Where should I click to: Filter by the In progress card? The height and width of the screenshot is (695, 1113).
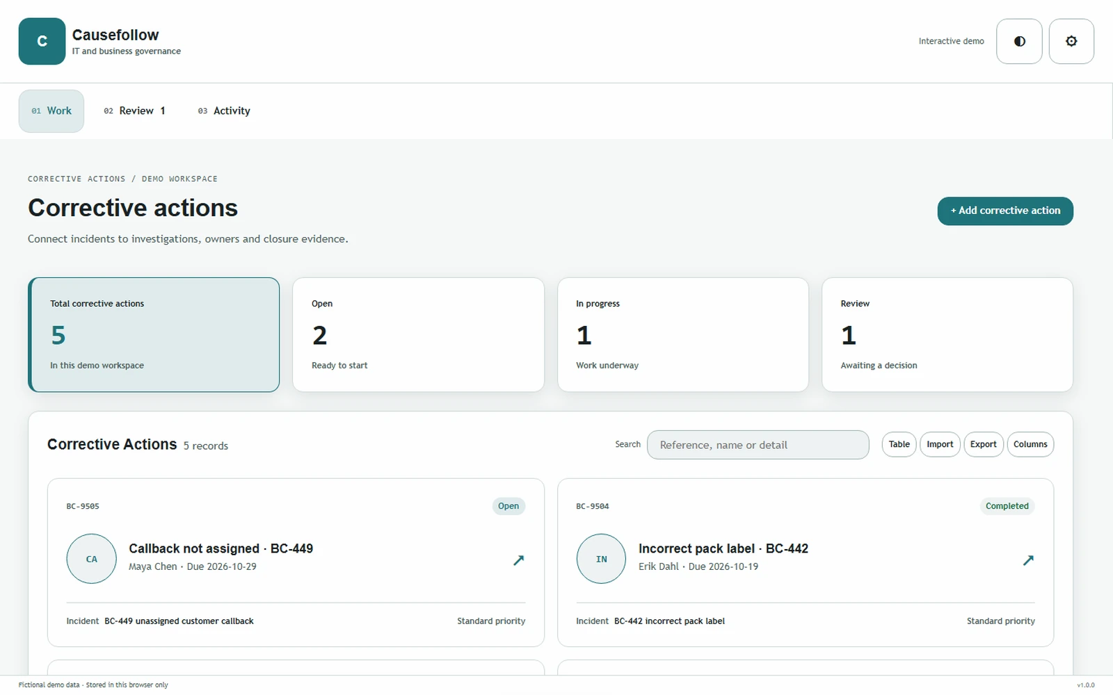pos(683,334)
